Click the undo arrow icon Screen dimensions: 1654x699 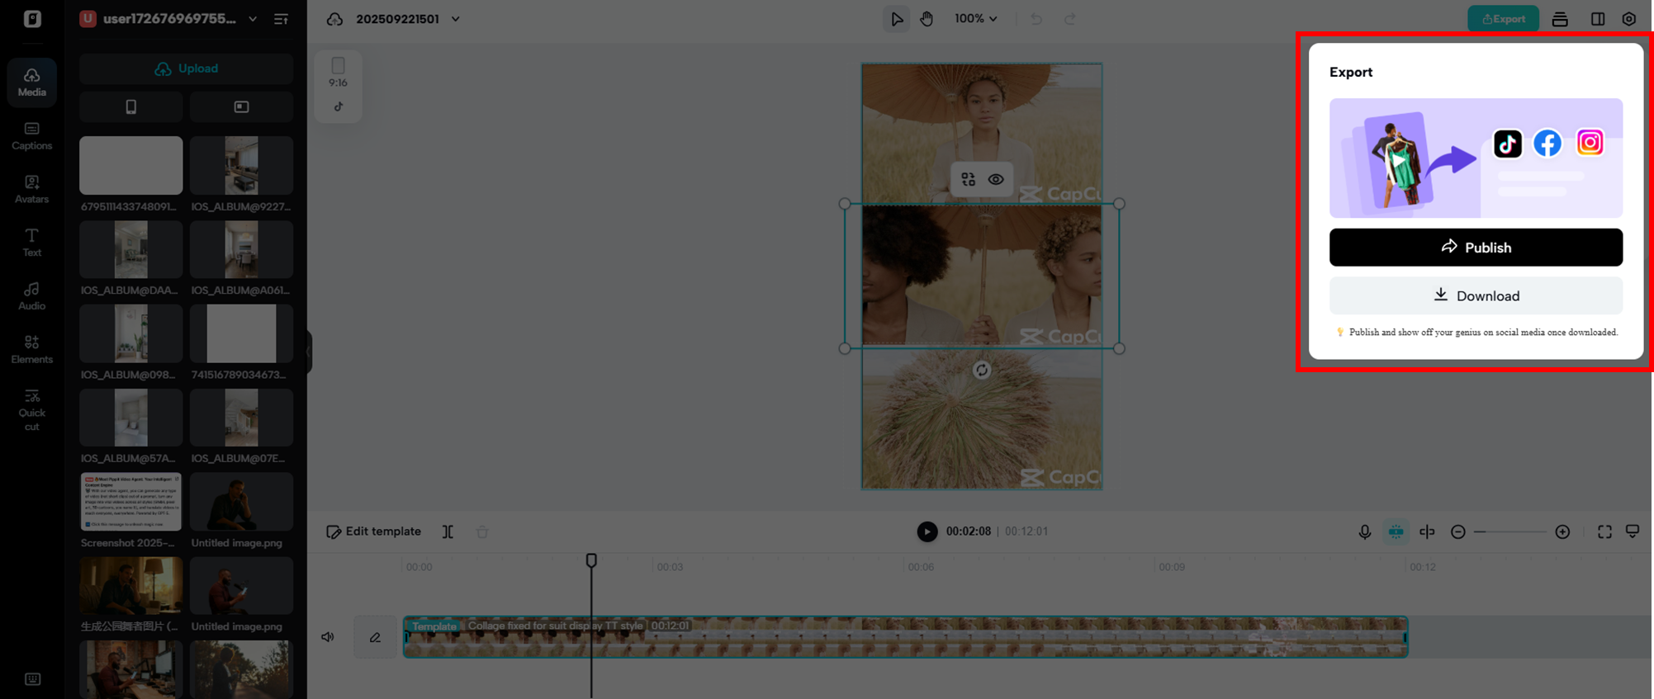point(1036,19)
